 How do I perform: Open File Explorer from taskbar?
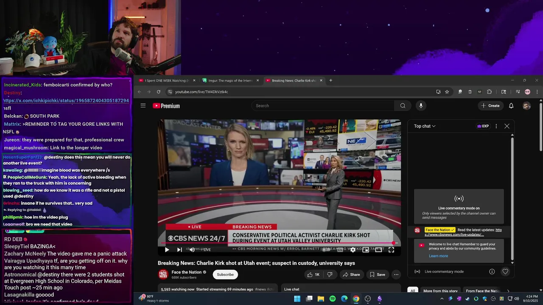click(x=321, y=299)
